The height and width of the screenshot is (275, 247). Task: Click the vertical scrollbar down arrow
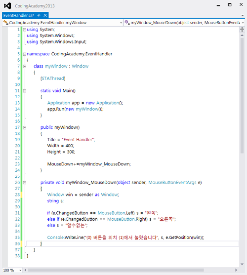point(242,264)
